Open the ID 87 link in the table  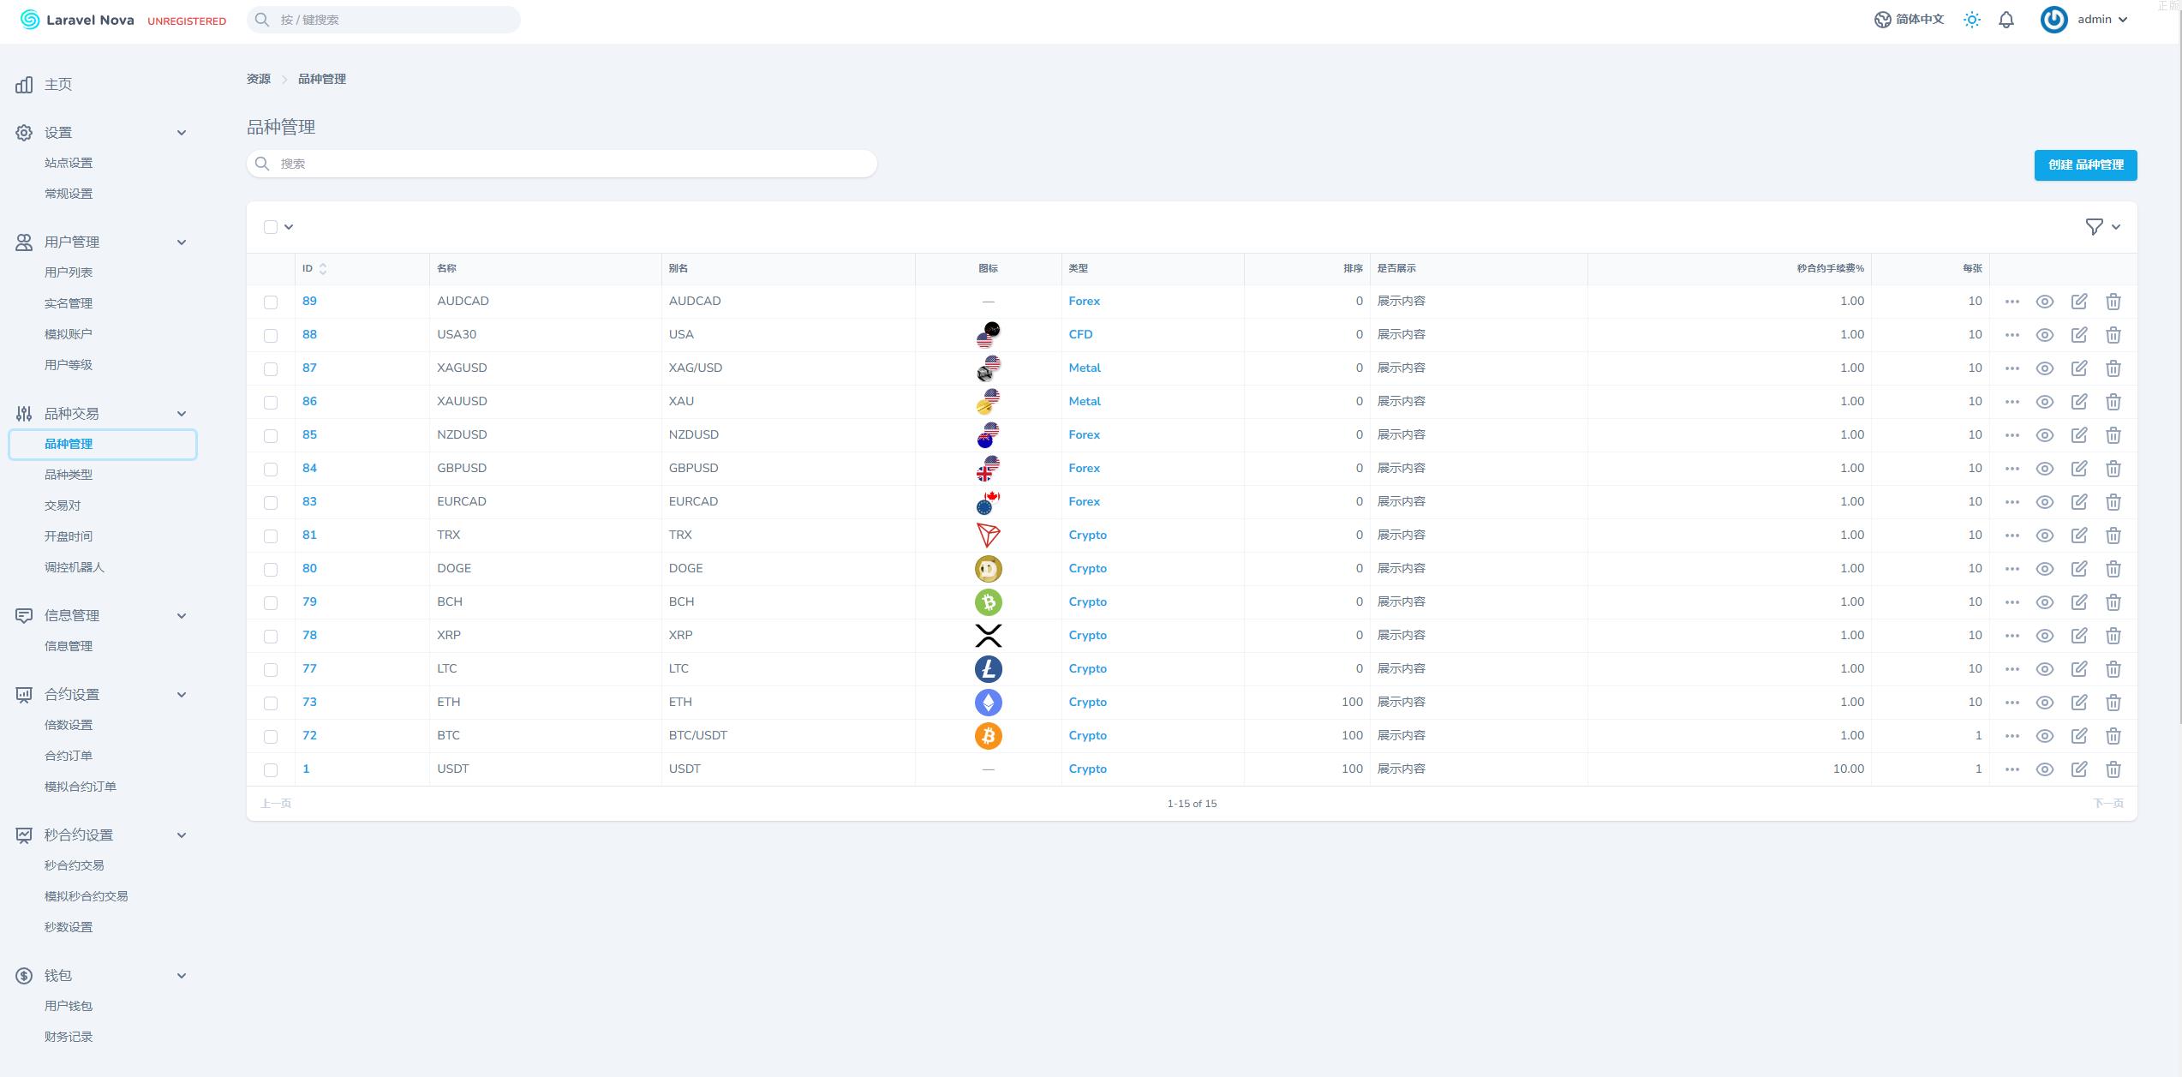tap(309, 368)
